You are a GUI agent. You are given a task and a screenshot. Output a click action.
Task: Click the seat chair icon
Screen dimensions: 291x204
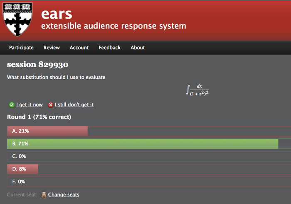44,195
